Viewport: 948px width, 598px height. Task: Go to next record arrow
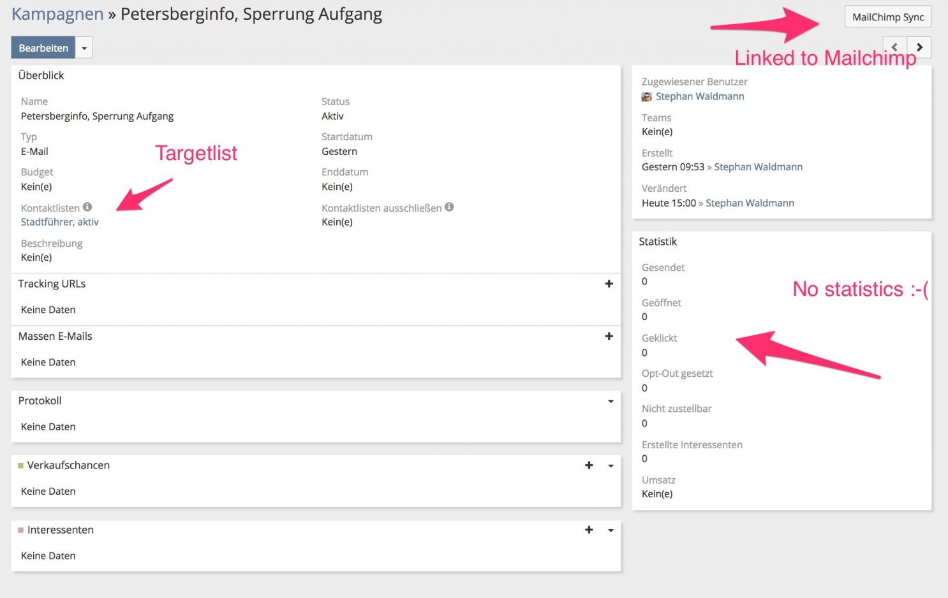coord(919,47)
